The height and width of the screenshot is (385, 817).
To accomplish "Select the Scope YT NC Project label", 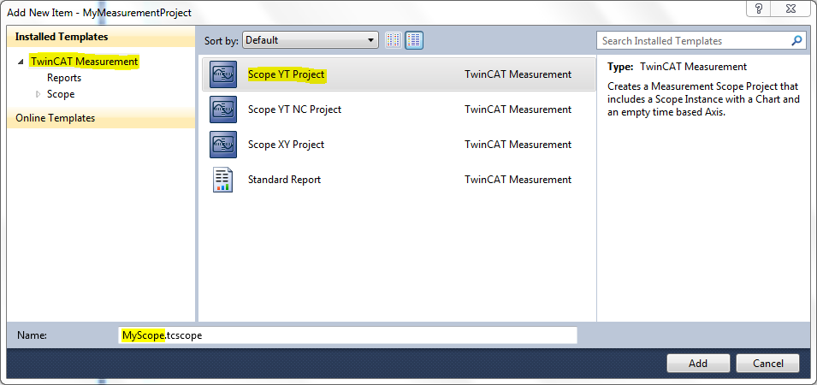I will [294, 110].
